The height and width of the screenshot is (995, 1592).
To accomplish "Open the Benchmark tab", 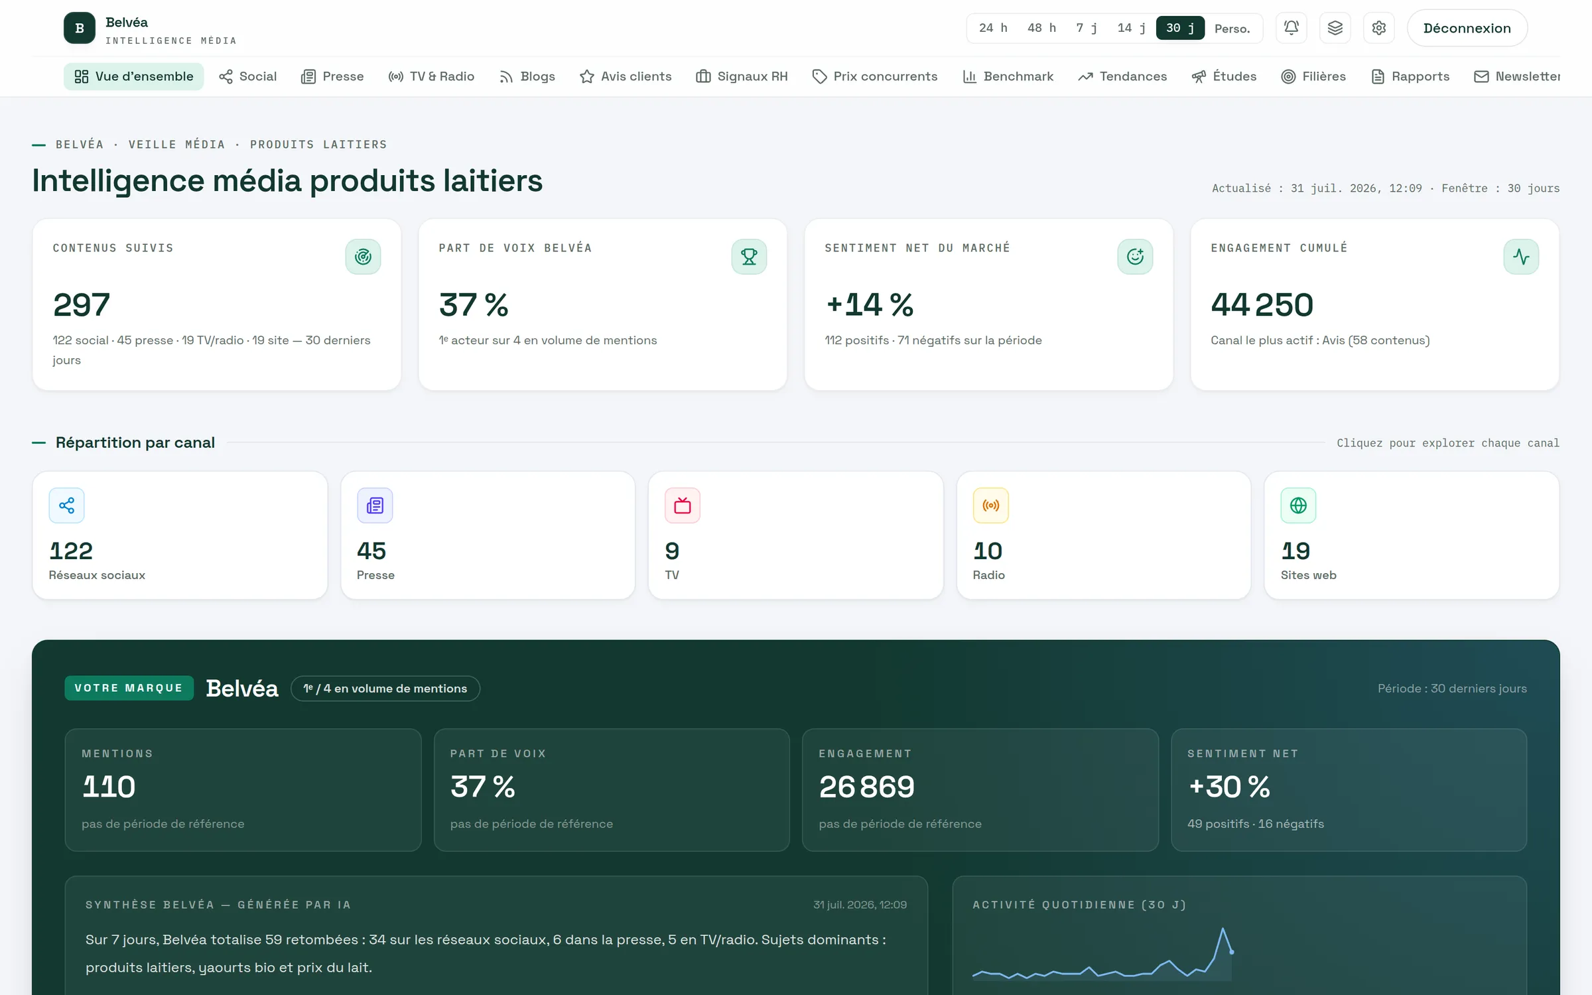I will 1008,76.
